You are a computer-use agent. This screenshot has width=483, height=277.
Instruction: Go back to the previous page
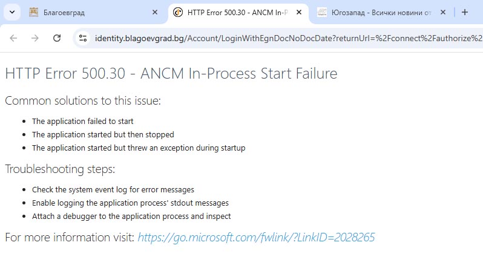13,38
